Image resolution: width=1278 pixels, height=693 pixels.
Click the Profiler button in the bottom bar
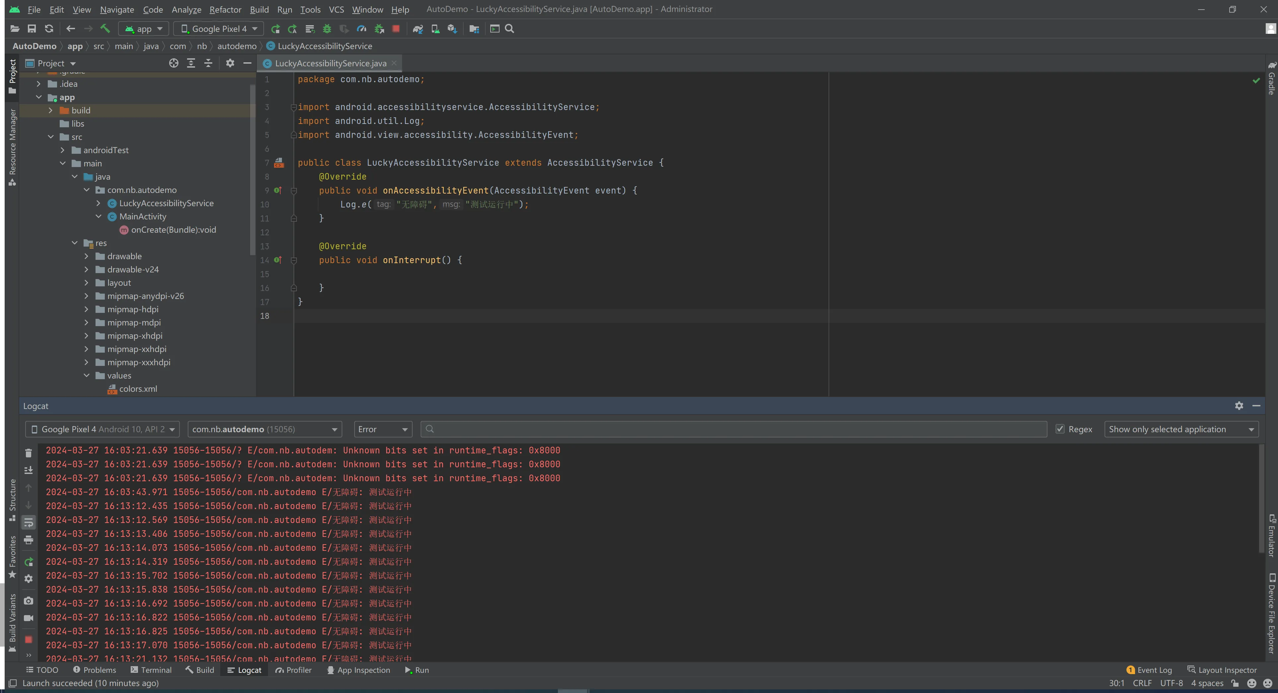294,670
